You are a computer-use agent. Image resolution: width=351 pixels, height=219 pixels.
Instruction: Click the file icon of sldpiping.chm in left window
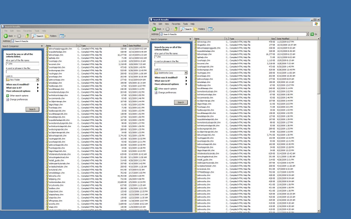pyautogui.click(x=47, y=179)
